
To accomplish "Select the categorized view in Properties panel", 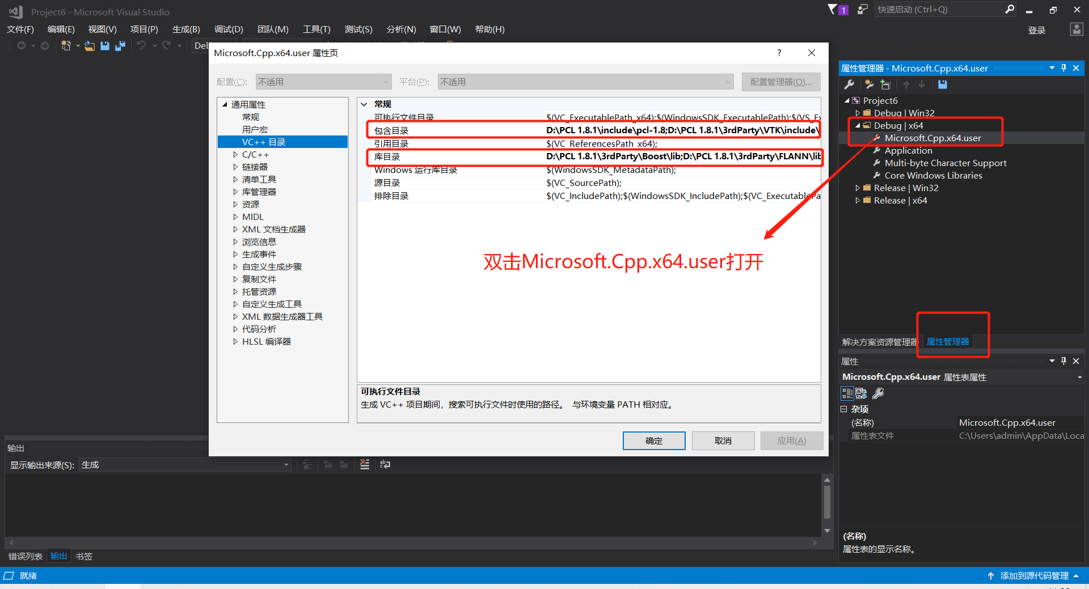I will pyautogui.click(x=847, y=393).
